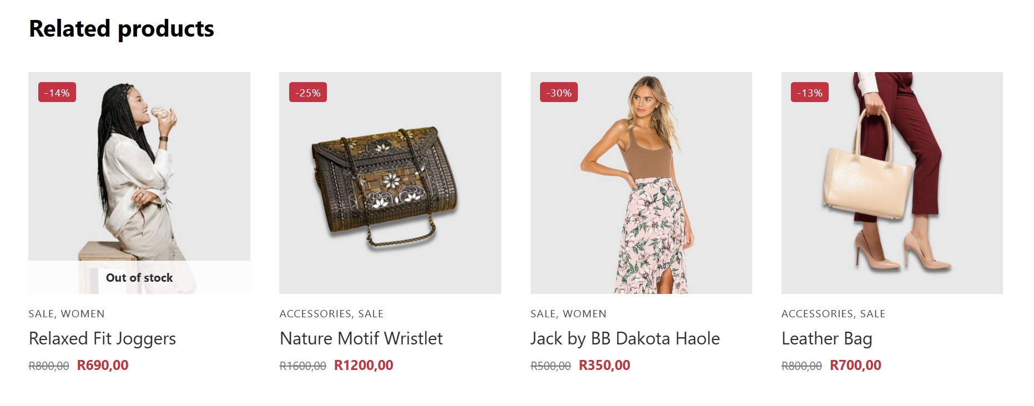The width and height of the screenshot is (1034, 406).
Task: Click the Out of stock label
Action: 139,278
